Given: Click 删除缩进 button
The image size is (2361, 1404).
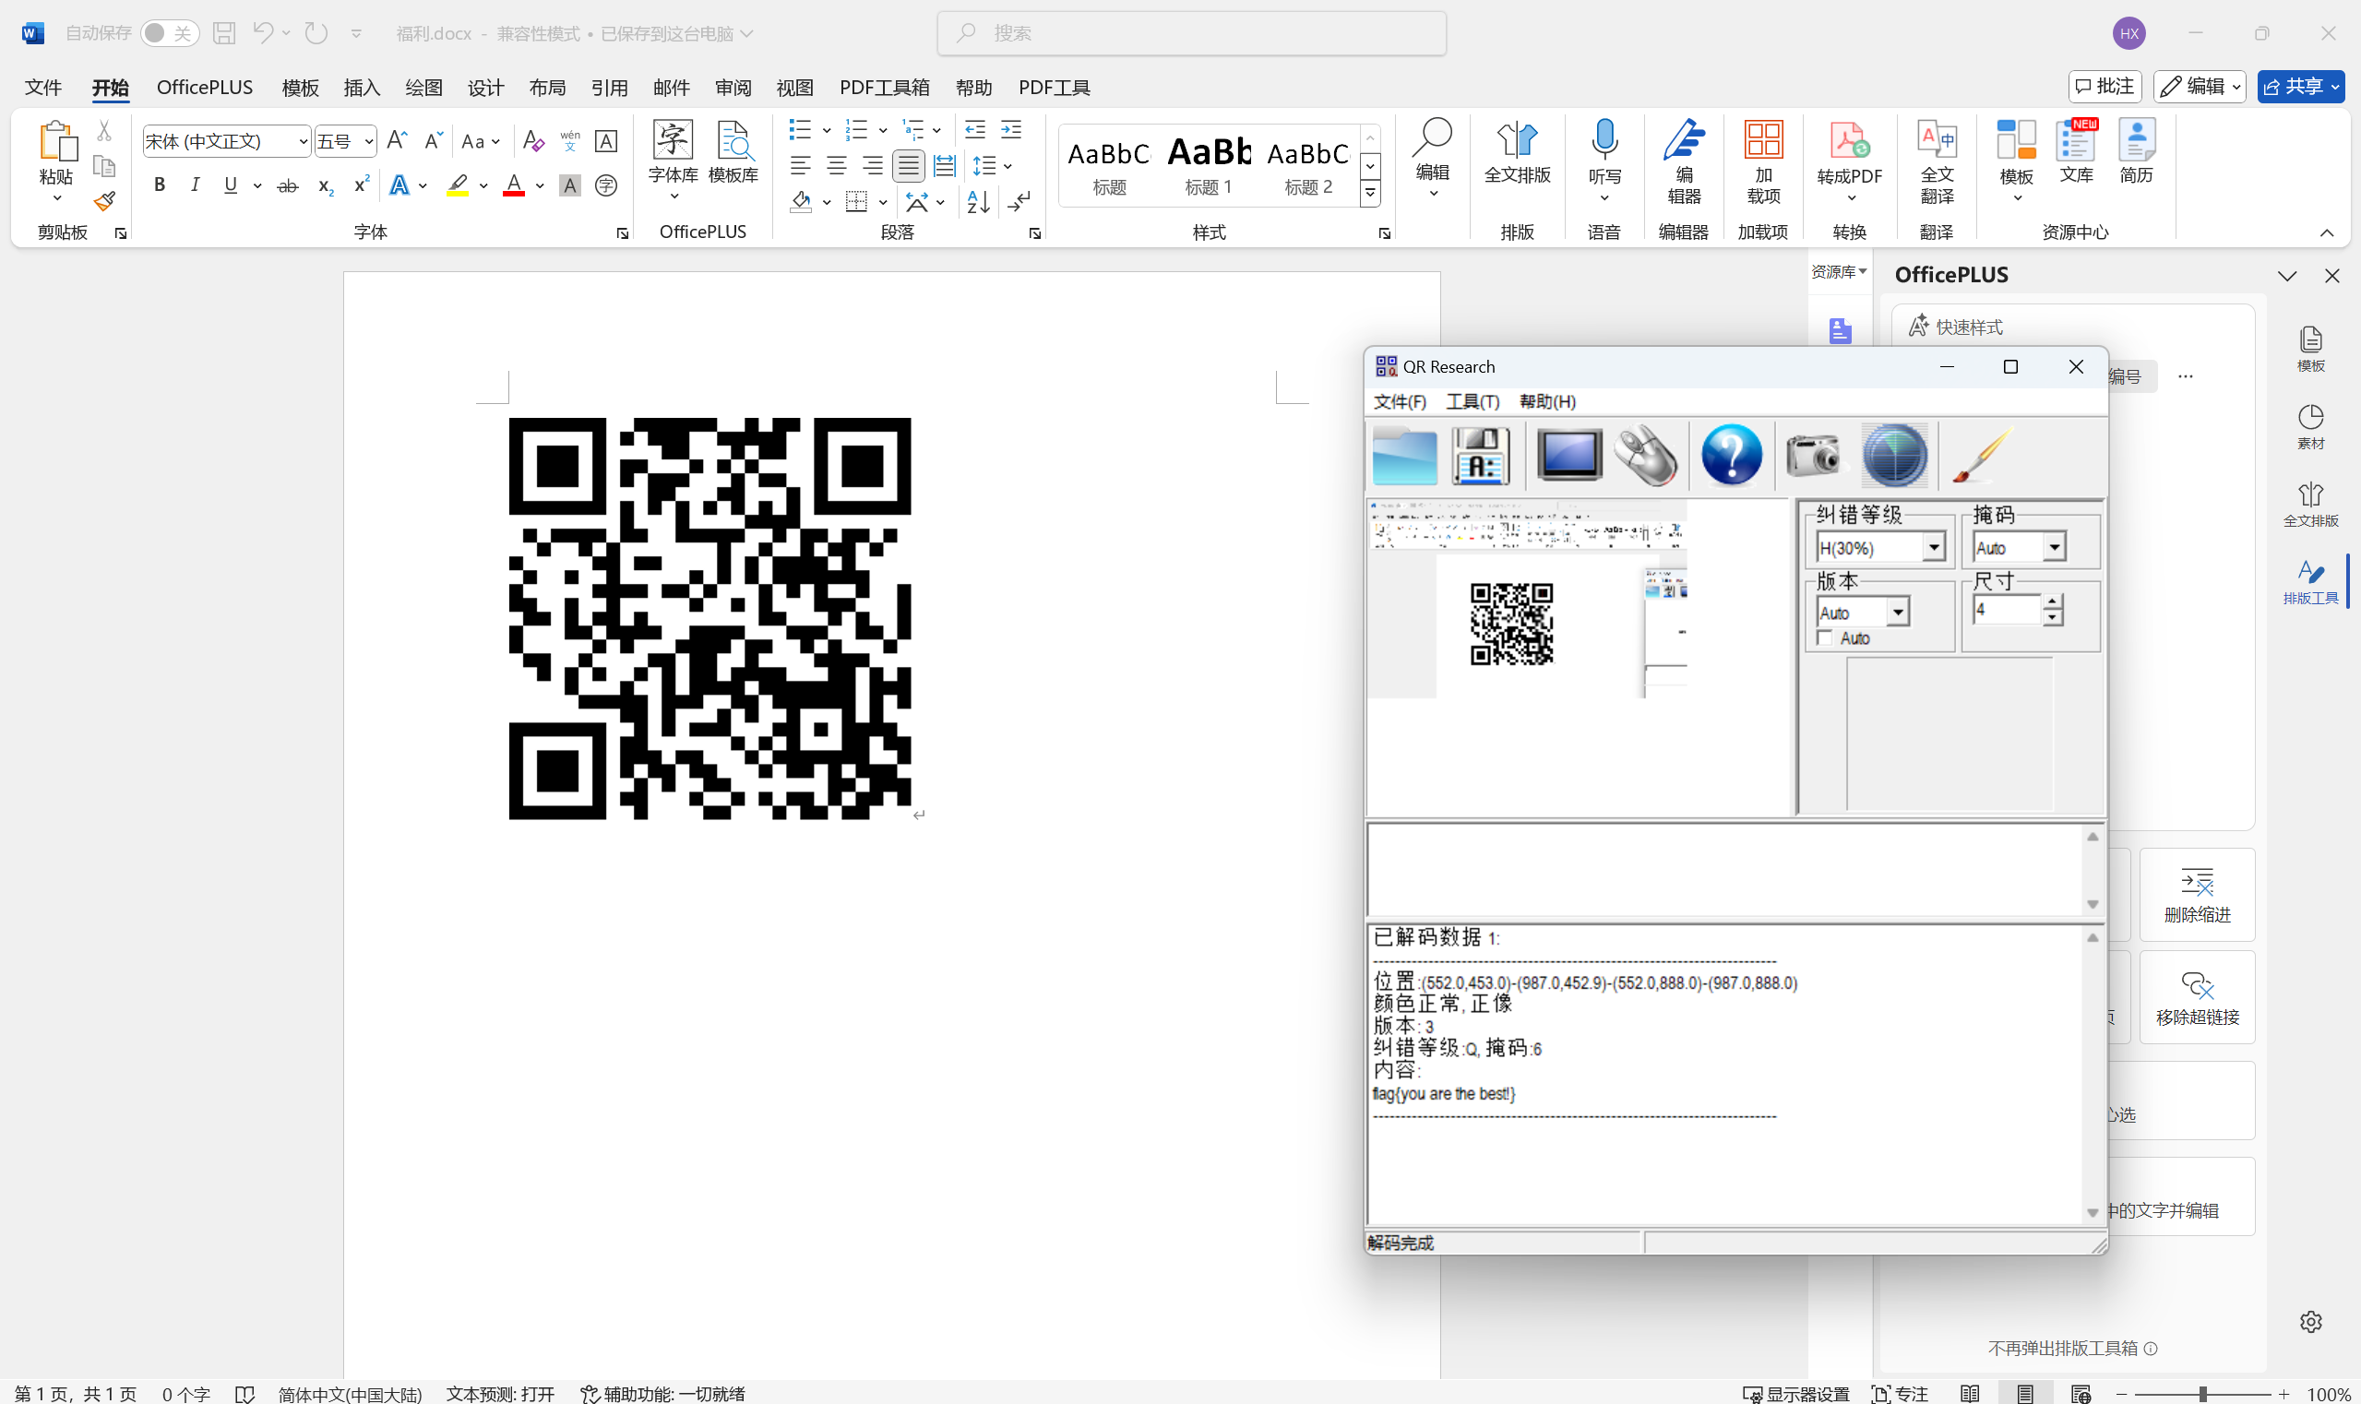Looking at the screenshot, I should click(x=2197, y=894).
